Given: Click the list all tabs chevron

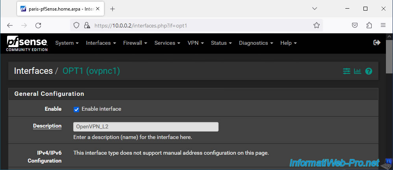Looking at the screenshot, I should 315,9.
